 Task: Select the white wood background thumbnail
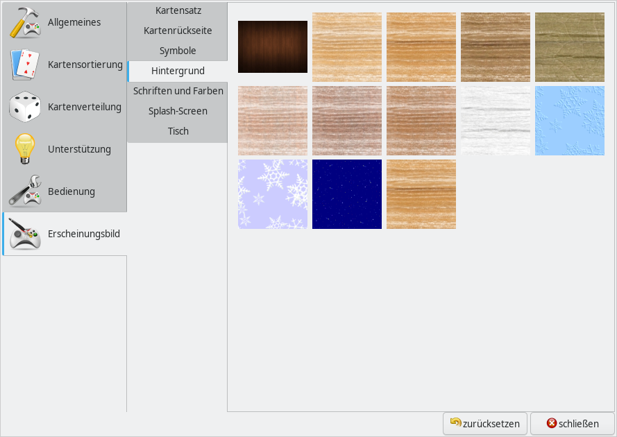click(496, 121)
